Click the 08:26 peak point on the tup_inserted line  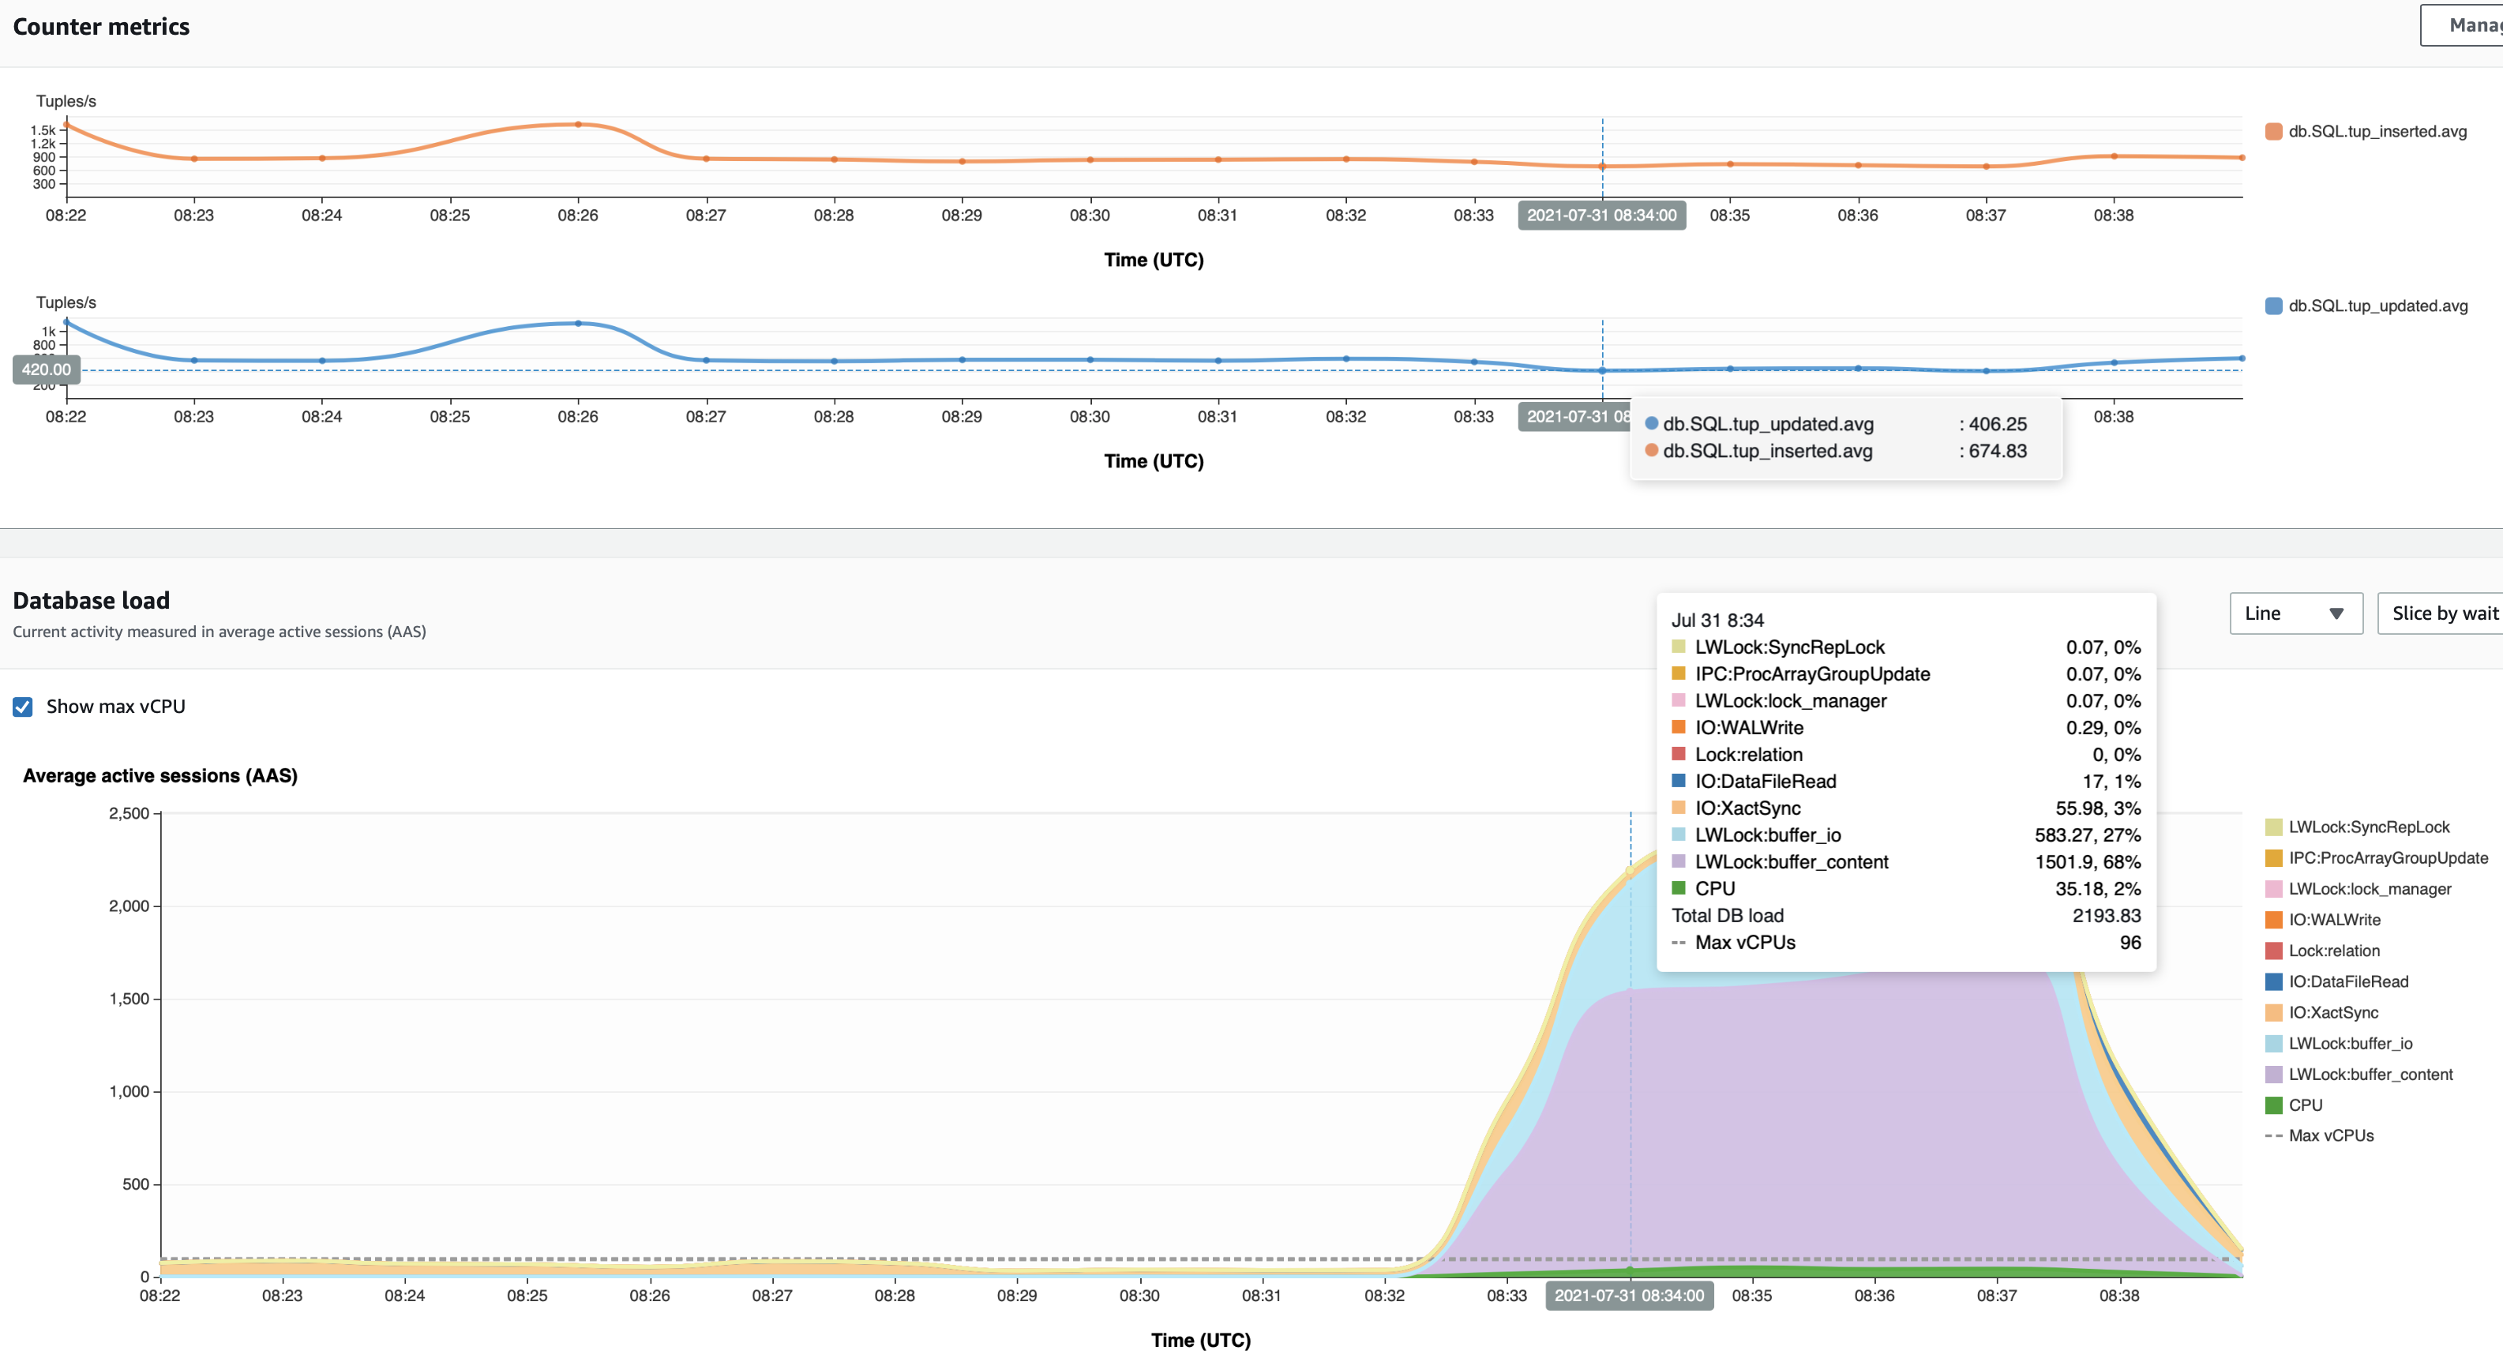(578, 124)
